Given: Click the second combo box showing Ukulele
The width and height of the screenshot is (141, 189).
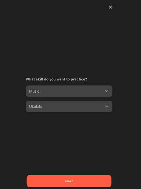Looking at the screenshot, I should (69, 106).
